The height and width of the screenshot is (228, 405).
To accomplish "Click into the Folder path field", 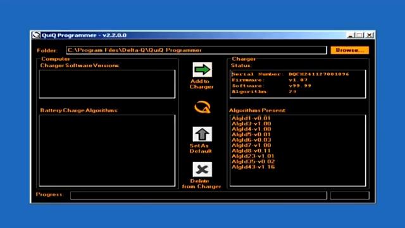I will click(x=196, y=50).
